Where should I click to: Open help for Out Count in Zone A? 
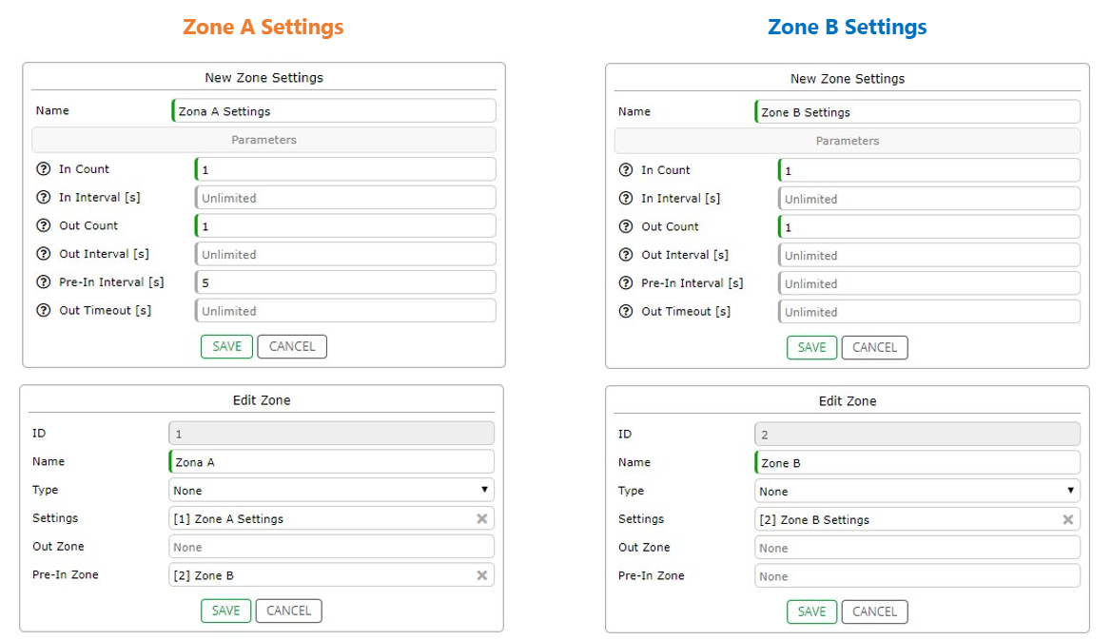pyautogui.click(x=43, y=225)
